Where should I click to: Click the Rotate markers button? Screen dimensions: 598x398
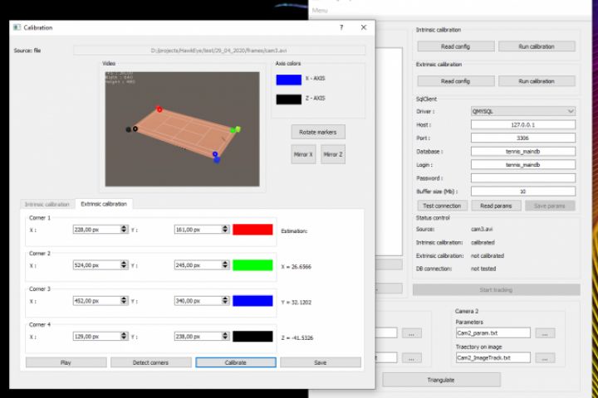coord(318,132)
